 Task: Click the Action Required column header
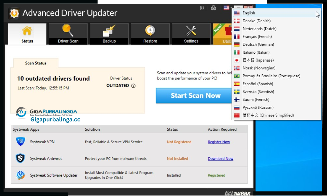tap(222, 129)
